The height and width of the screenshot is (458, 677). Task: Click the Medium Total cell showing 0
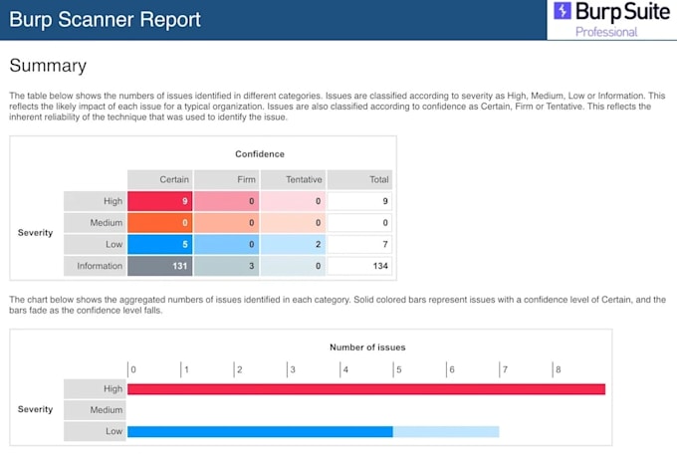coord(359,223)
